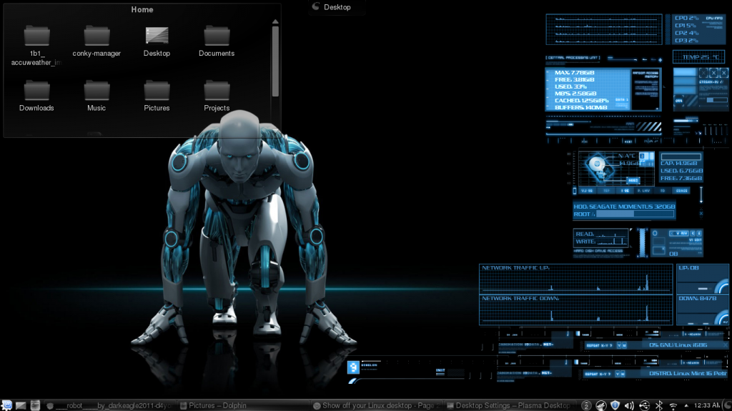The height and width of the screenshot is (411, 732).
Task: Click the USED 6.76GiB disk readout
Action: (681, 171)
